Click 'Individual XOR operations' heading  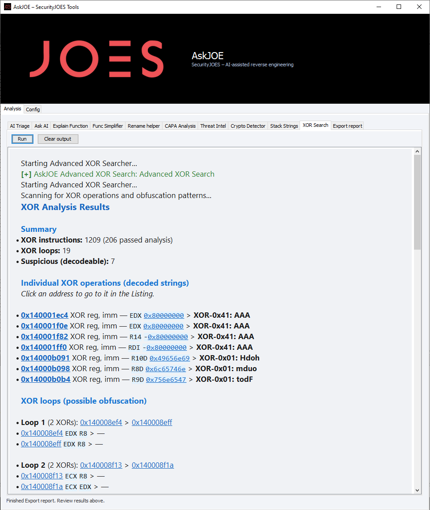click(105, 283)
